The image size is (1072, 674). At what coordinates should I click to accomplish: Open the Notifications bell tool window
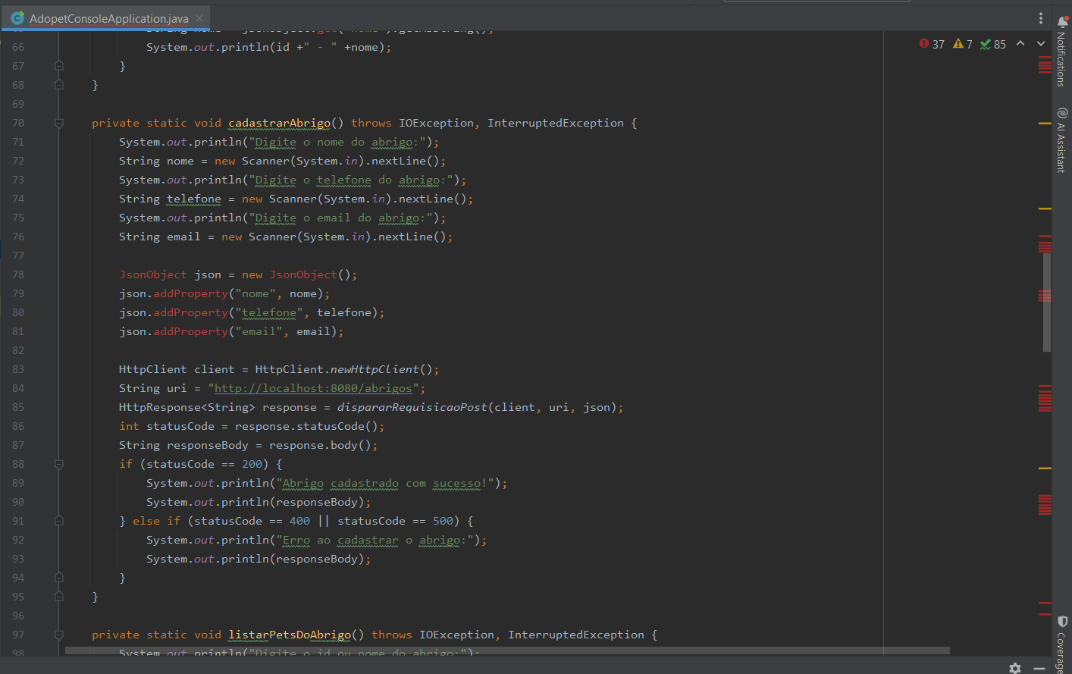(x=1062, y=21)
